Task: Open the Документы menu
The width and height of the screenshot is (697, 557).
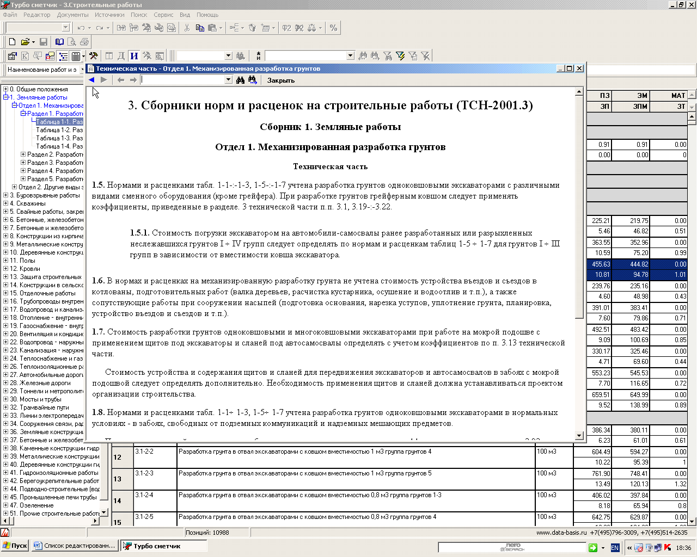Action: 72,15
